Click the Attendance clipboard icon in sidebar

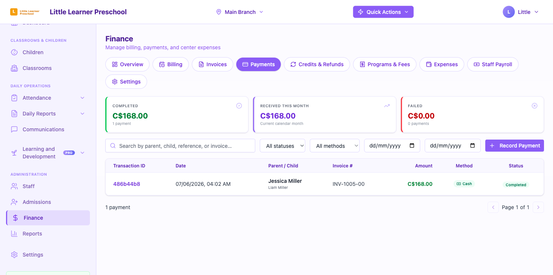pyautogui.click(x=14, y=98)
